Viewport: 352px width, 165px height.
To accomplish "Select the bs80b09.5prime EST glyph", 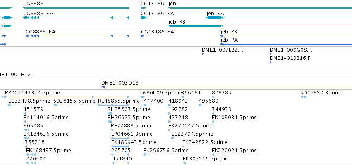I will pos(143,97).
